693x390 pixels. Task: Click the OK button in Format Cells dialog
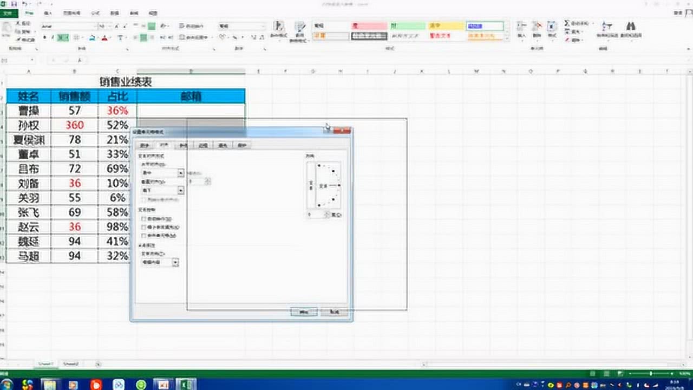303,312
